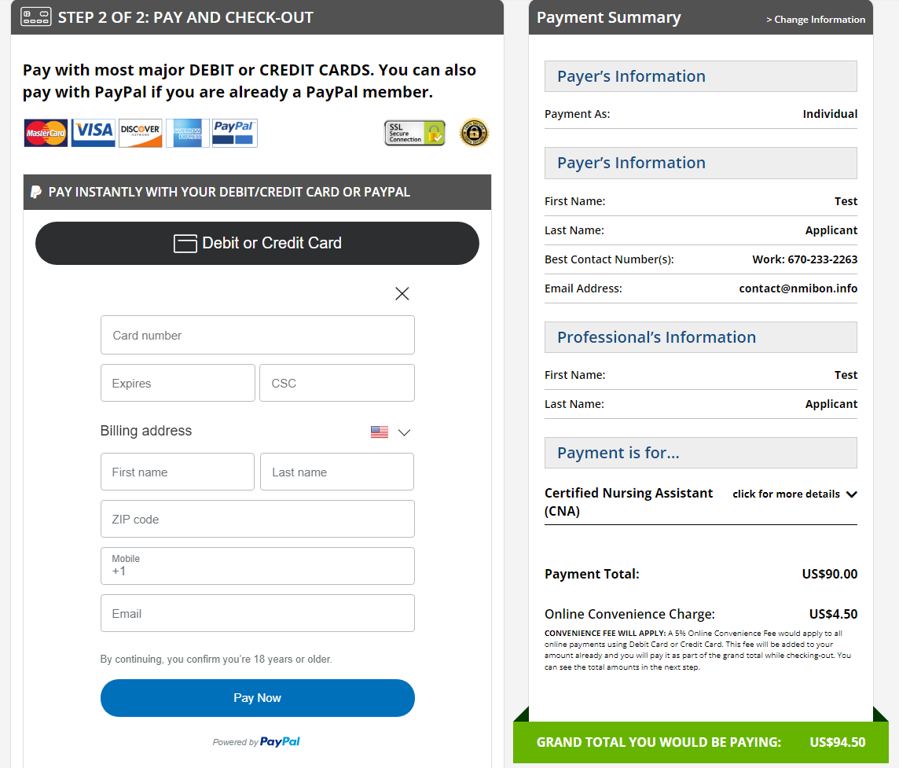The width and height of the screenshot is (899, 768).
Task: Select the American Express icon
Action: [x=187, y=132]
